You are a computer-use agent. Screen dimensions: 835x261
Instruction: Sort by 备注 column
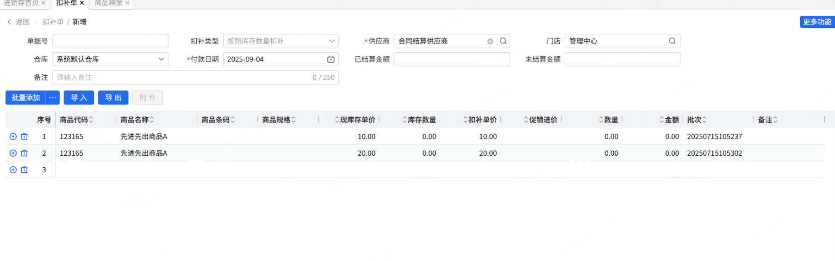pos(775,120)
